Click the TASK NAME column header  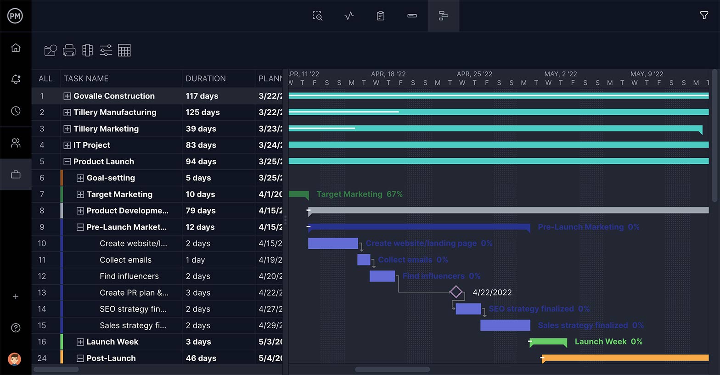pyautogui.click(x=86, y=78)
